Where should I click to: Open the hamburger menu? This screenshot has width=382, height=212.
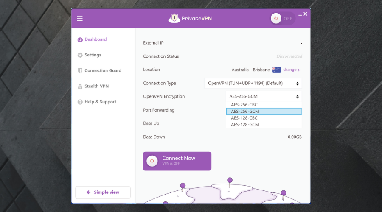[80, 18]
